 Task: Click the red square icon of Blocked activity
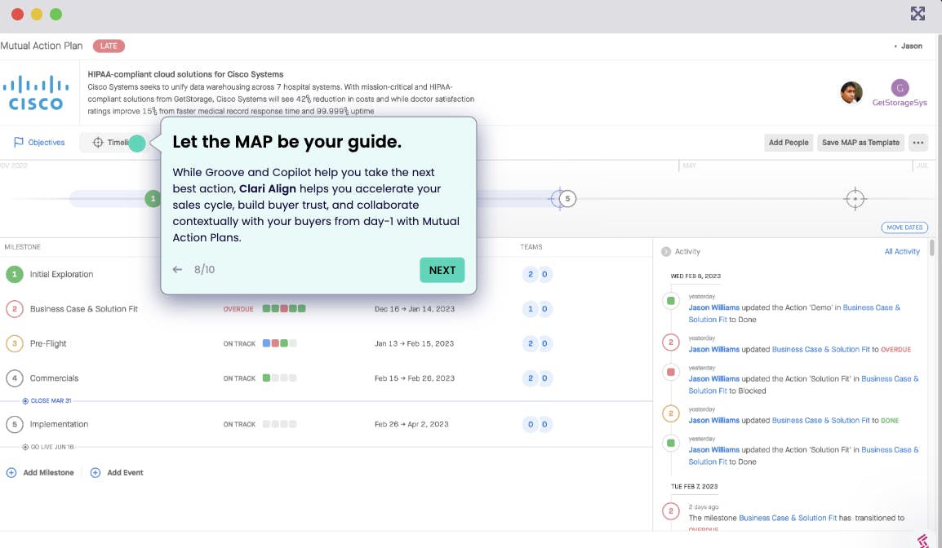pyautogui.click(x=671, y=372)
